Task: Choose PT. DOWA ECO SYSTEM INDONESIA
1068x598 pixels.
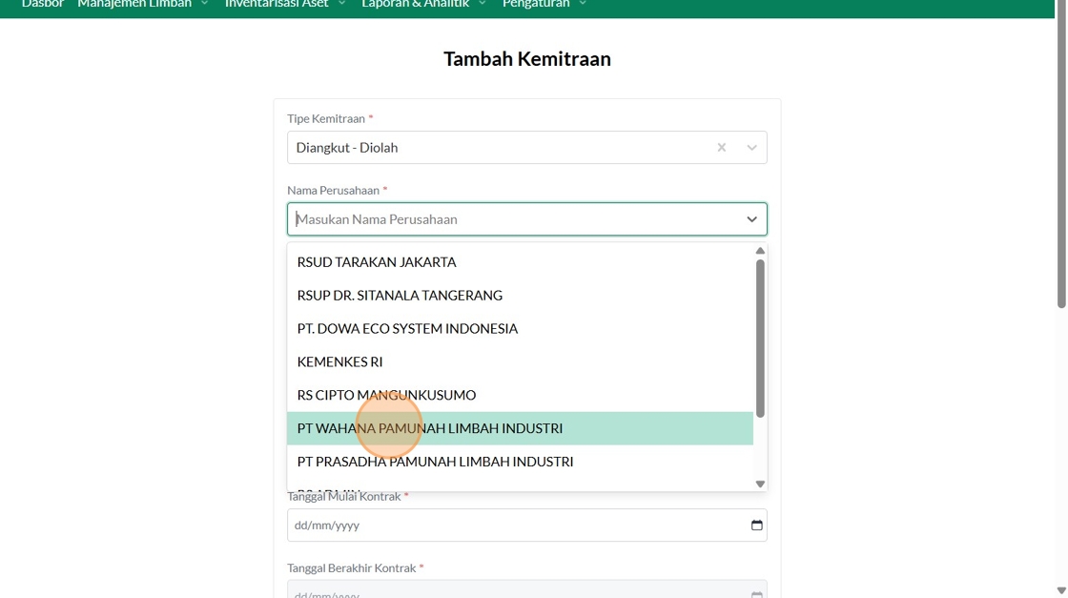Action: [x=520, y=329]
